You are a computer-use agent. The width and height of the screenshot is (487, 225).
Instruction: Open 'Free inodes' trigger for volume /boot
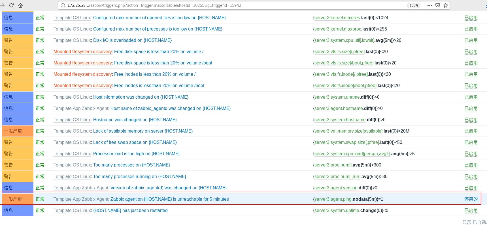pos(159,85)
